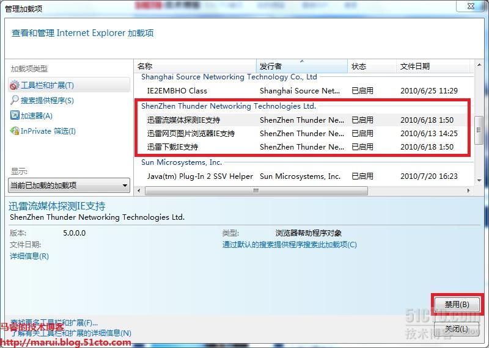Image resolution: width=489 pixels, height=348 pixels.
Task: Click the 2010/7/20 16:23 file date cell
Action: 429,176
